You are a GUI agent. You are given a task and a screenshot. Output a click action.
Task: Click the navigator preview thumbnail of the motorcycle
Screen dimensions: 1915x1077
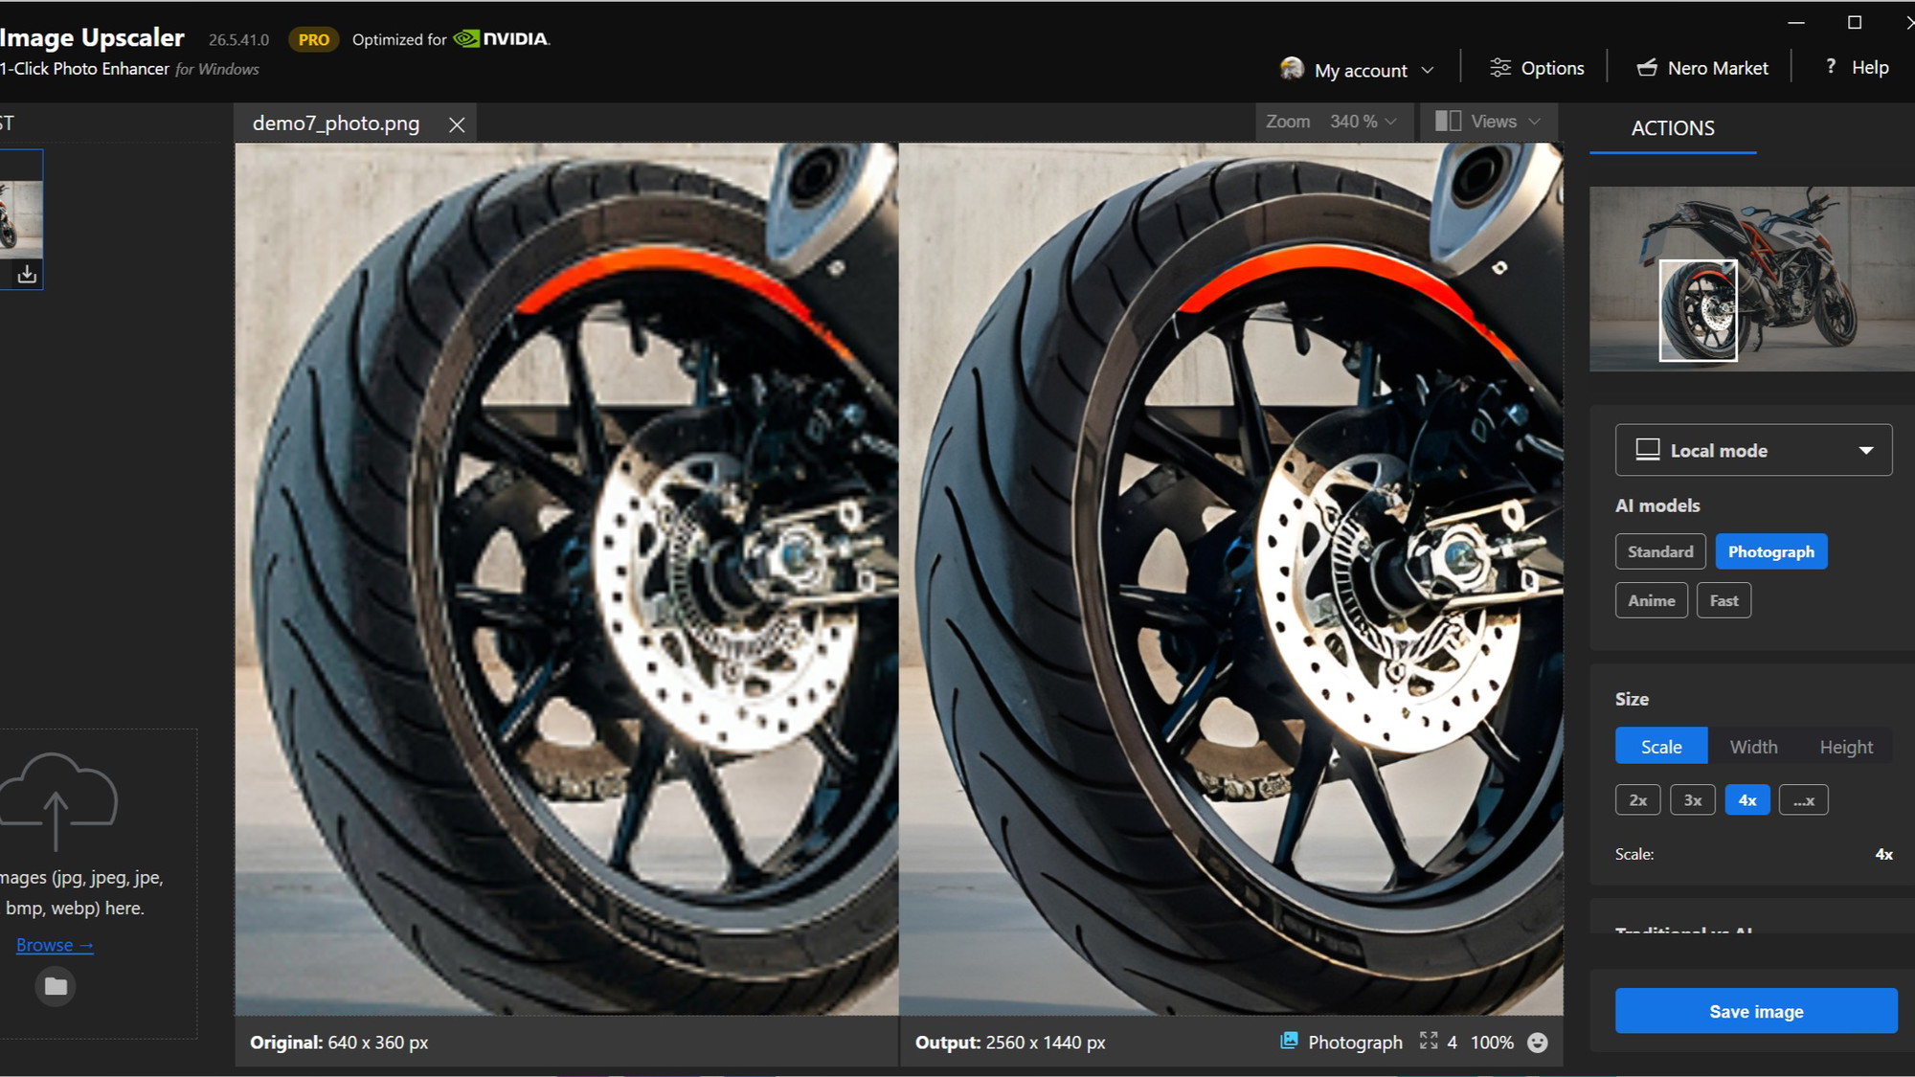pyautogui.click(x=1752, y=279)
